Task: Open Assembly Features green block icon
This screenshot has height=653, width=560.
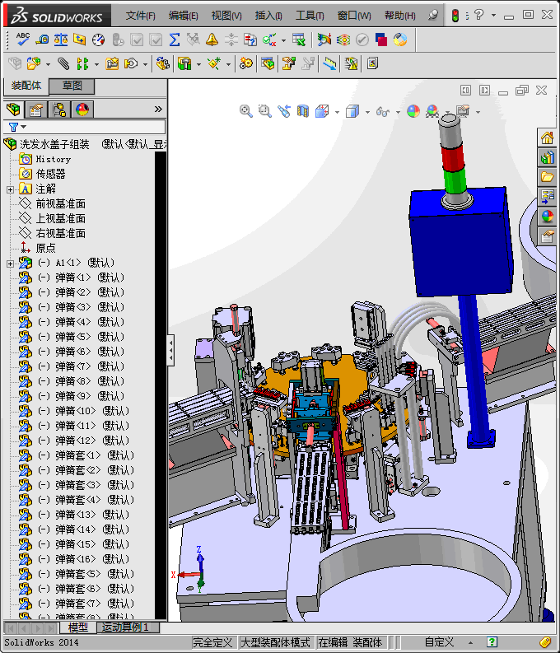Action: pos(184,63)
